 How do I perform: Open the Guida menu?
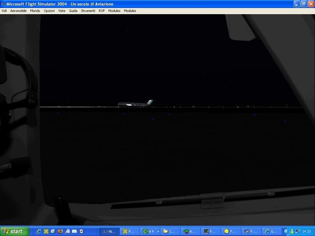73,11
